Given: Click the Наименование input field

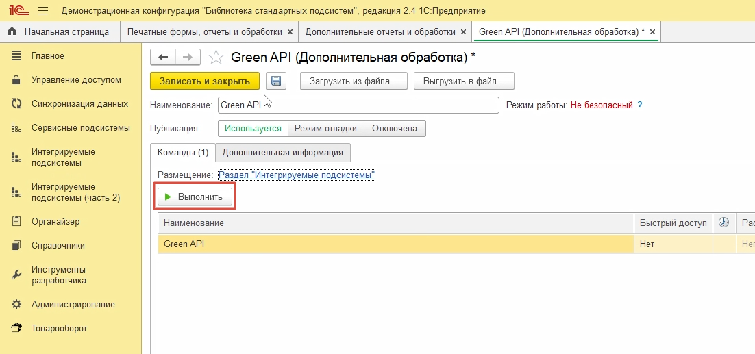Looking at the screenshot, I should 358,105.
